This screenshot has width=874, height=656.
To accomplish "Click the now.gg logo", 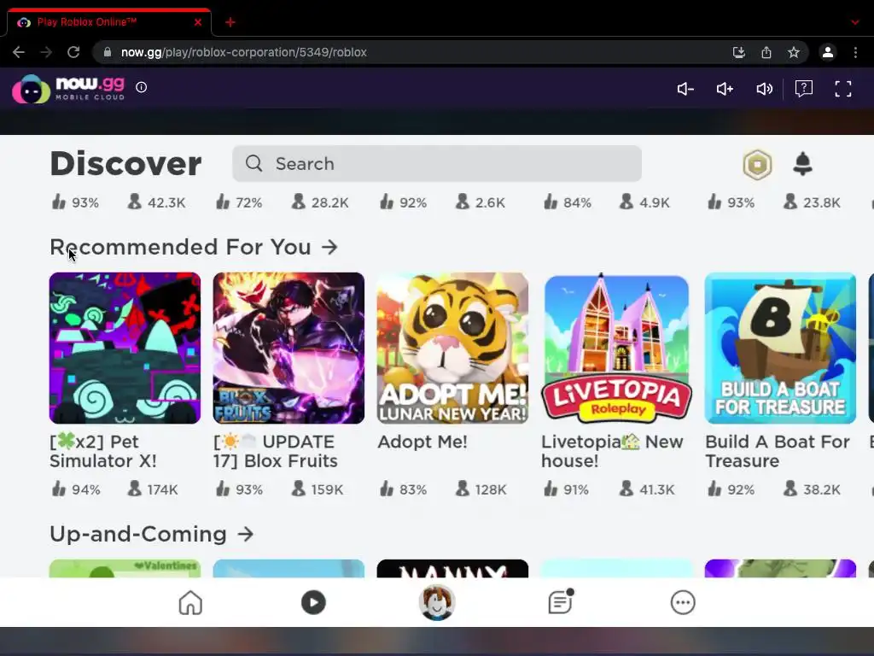I will pyautogui.click(x=68, y=89).
